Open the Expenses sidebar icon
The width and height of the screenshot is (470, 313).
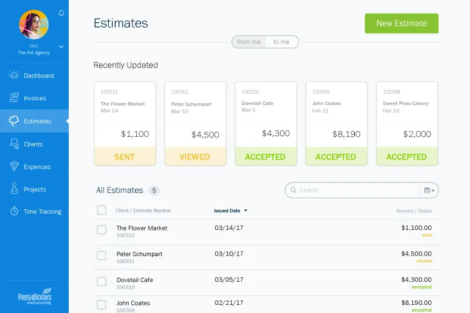pyautogui.click(x=14, y=167)
